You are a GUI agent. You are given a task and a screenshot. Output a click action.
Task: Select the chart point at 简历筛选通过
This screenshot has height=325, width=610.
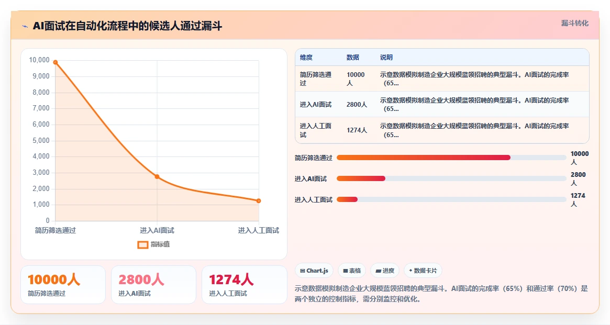click(56, 62)
